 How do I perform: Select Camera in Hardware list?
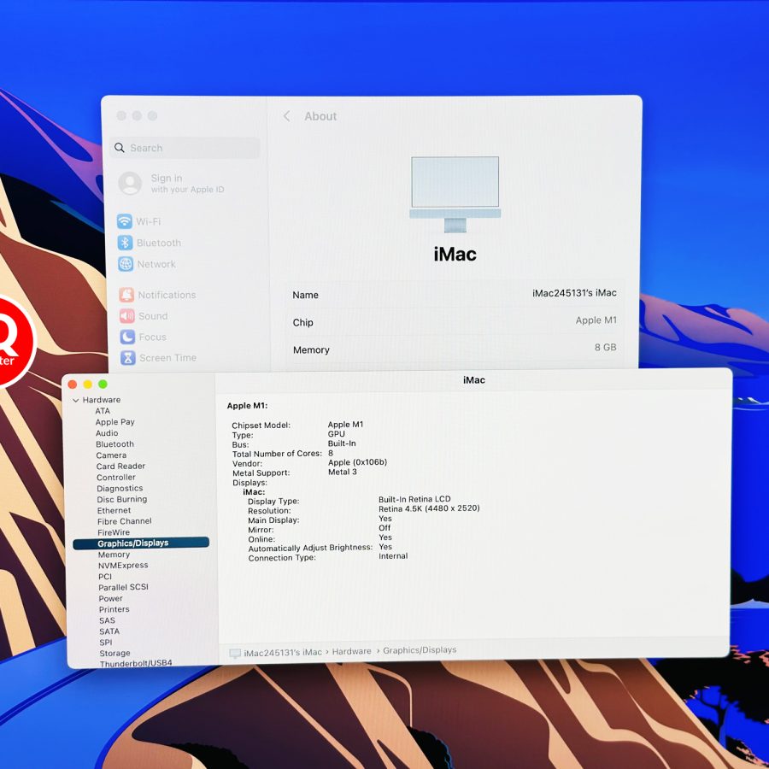[x=111, y=455]
